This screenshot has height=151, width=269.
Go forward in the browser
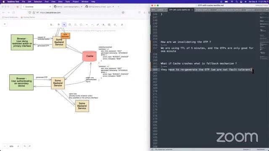tap(8, 13)
